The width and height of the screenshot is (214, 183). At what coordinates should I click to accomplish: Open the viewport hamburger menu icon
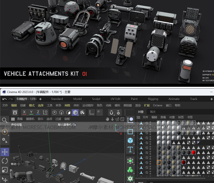[x=13, y=119]
